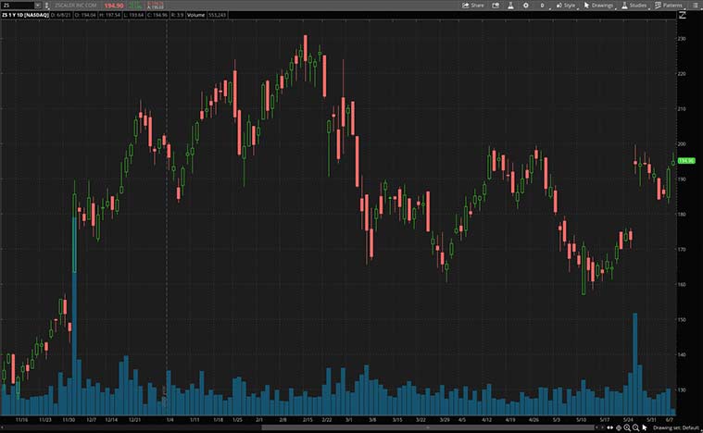
Task: Click the expand chart icon below toolbar
Action: (683, 15)
